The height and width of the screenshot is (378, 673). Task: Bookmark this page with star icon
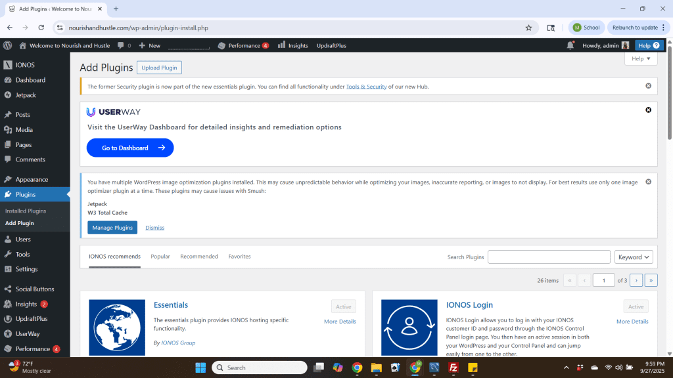tap(528, 28)
